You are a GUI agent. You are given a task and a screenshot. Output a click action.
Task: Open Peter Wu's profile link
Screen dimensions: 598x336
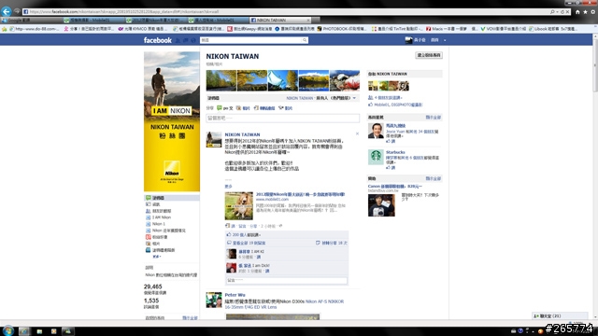[235, 295]
